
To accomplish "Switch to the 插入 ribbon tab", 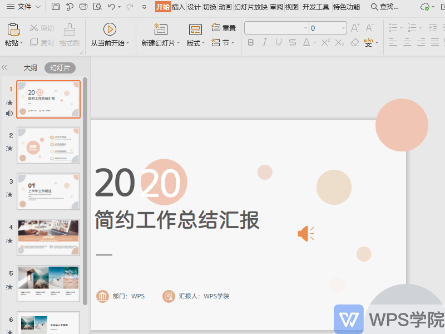I will [177, 8].
